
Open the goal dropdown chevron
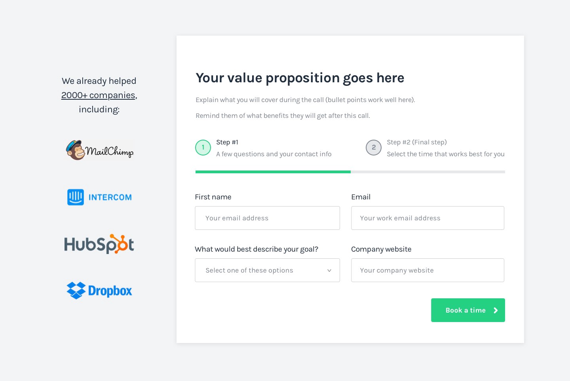[x=329, y=271]
